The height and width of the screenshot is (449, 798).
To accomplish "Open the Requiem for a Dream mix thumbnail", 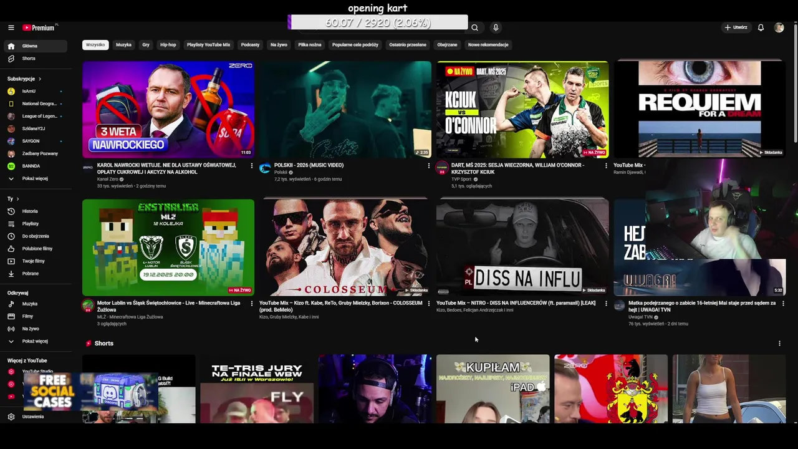I will tap(699, 109).
